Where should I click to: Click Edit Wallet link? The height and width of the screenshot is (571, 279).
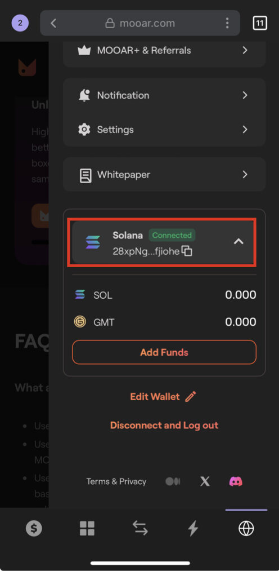(x=163, y=397)
